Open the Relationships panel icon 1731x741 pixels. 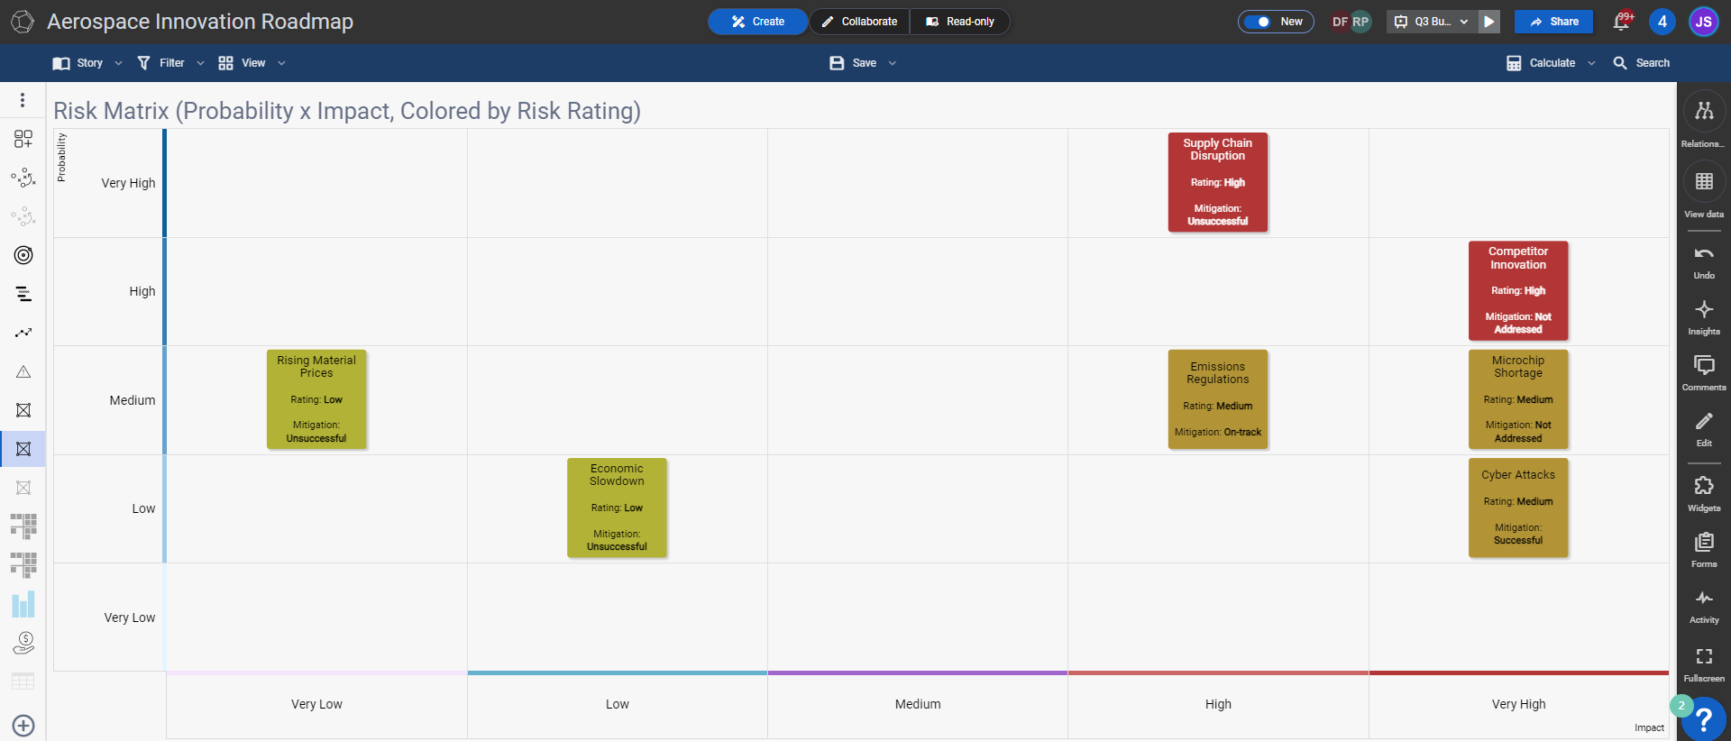tap(1704, 111)
